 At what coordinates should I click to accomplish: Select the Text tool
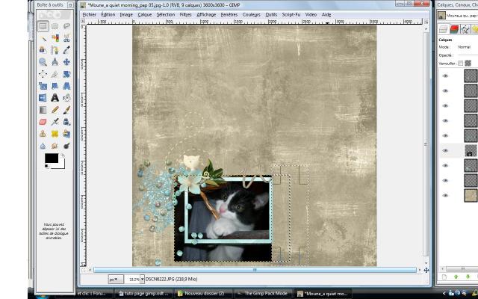click(x=55, y=98)
